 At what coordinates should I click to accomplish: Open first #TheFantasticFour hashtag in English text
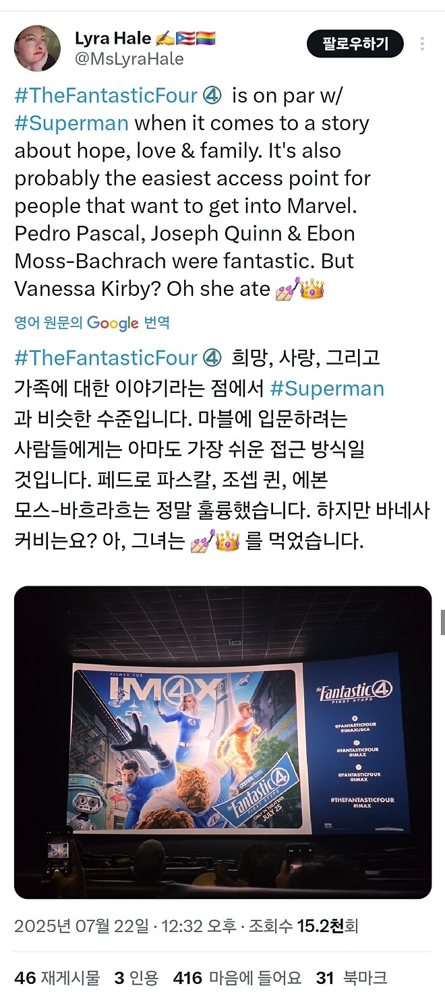point(106,96)
